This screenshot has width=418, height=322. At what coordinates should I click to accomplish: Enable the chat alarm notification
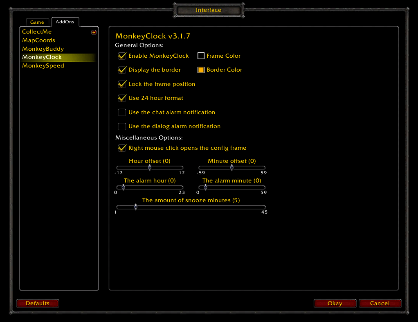(122, 112)
